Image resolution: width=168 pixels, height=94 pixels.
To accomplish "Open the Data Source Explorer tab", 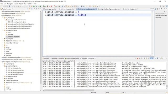I will (x=72, y=58).
